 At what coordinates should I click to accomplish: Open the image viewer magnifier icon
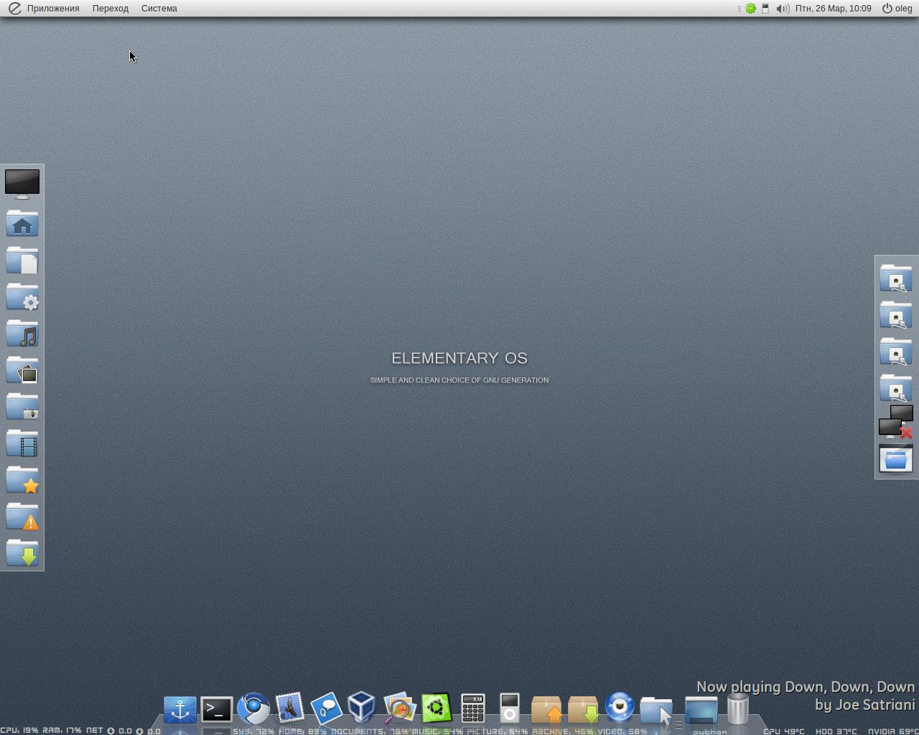pos(399,709)
